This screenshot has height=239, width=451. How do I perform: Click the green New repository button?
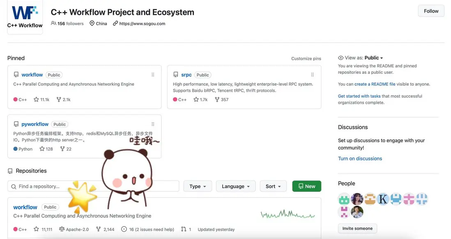coord(306,186)
